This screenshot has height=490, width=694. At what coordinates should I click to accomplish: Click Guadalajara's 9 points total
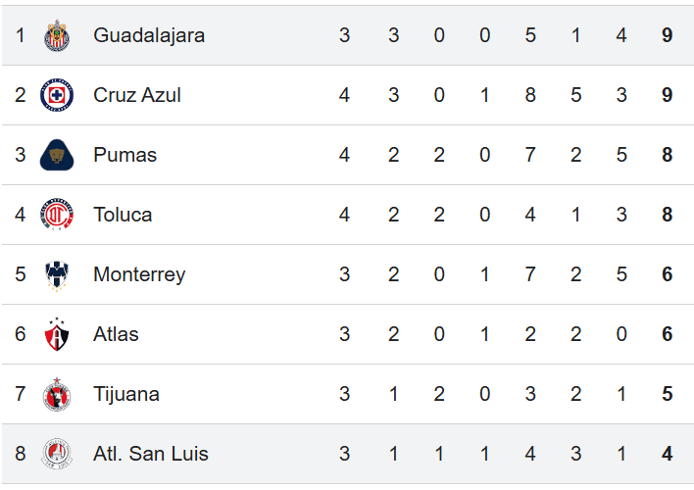tap(668, 35)
